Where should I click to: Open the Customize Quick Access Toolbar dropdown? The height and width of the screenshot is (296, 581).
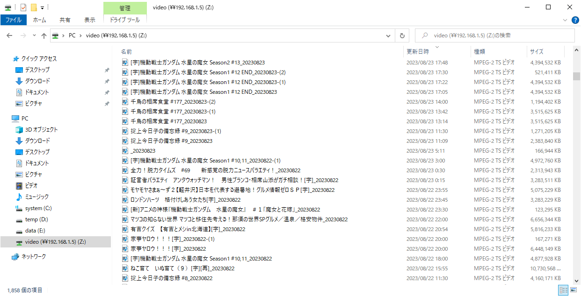(x=42, y=7)
